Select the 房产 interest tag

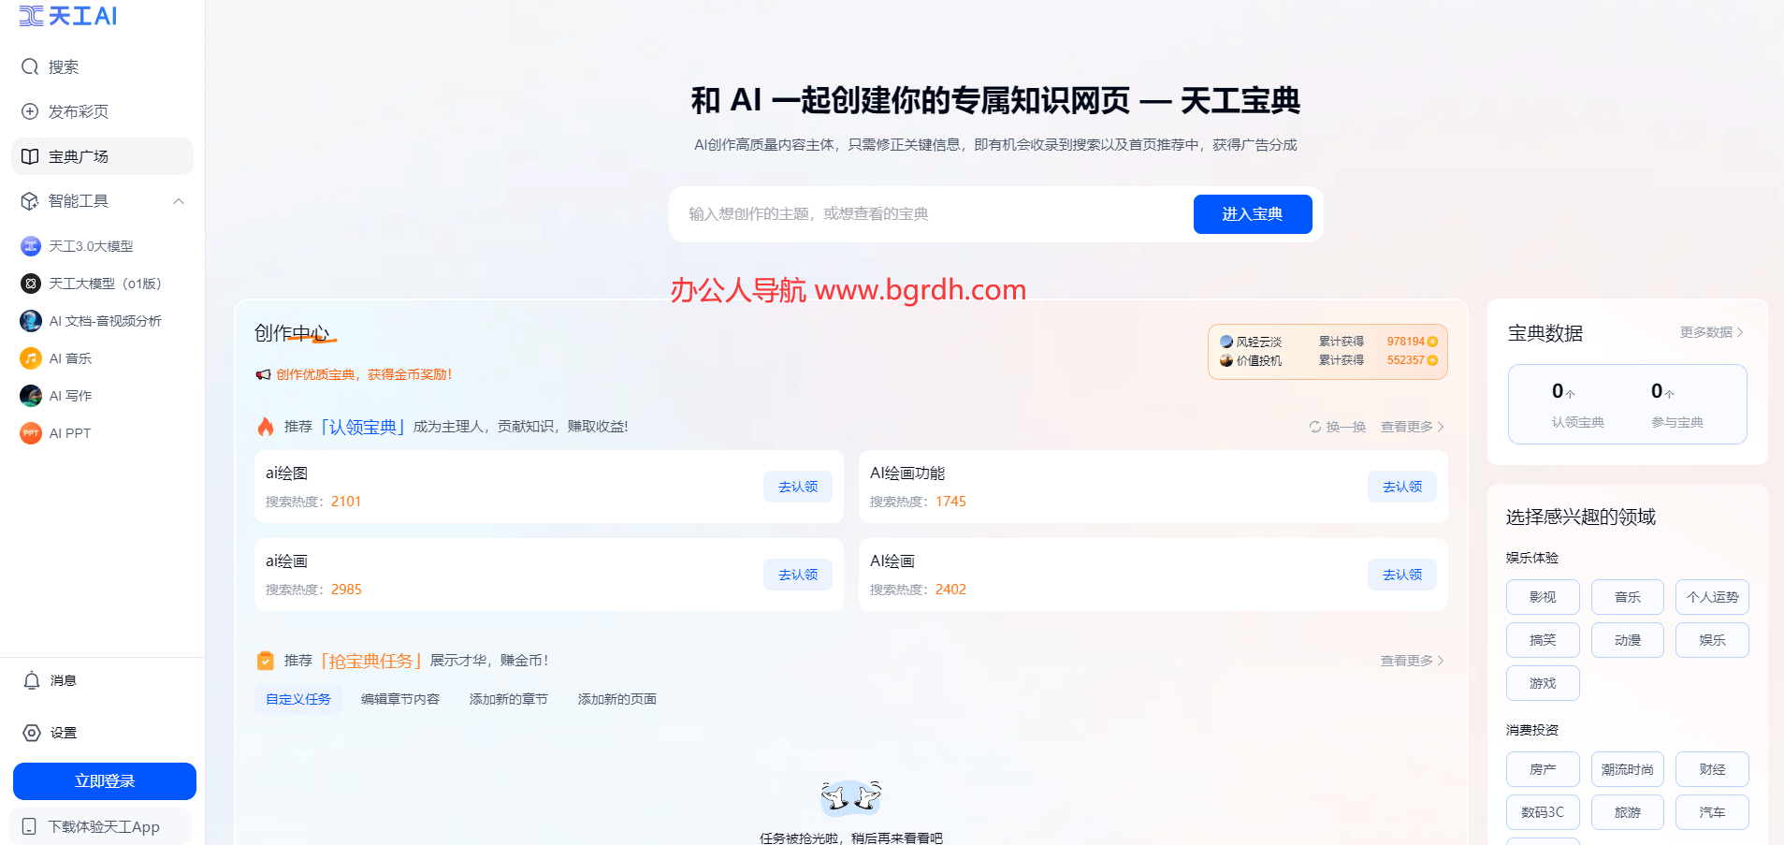[x=1543, y=769]
